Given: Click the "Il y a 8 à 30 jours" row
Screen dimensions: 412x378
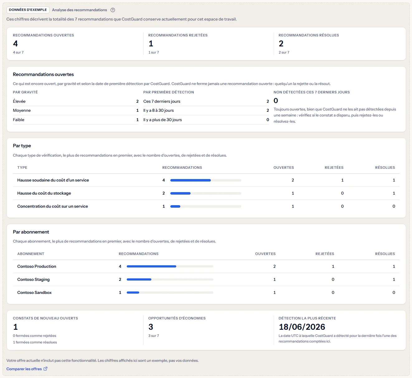Looking at the screenshot, I should pyautogui.click(x=206, y=111).
